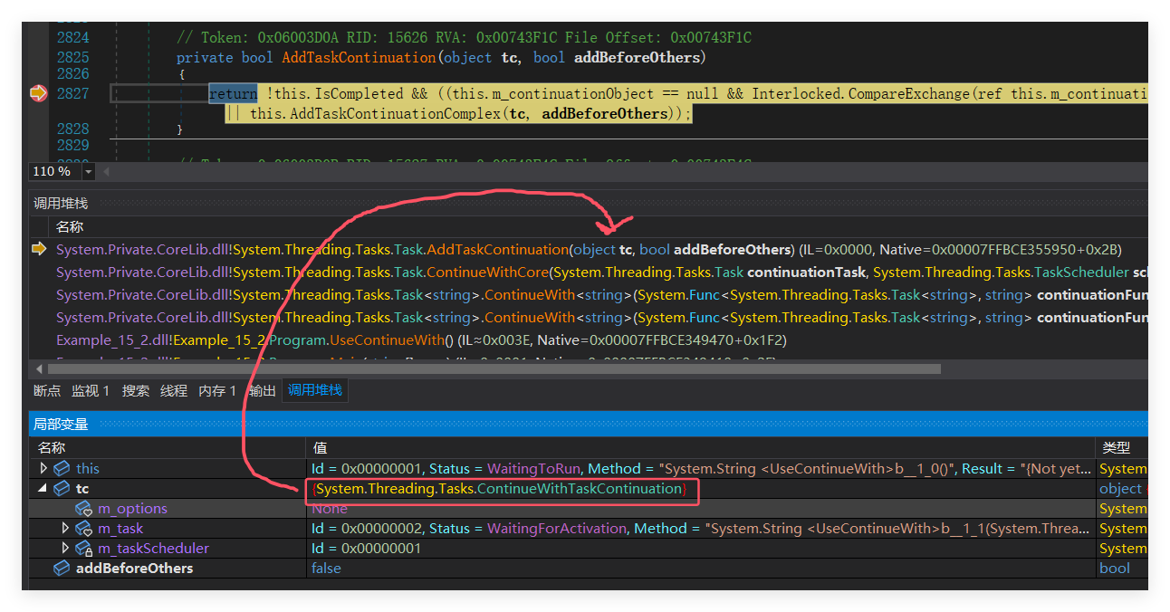Image resolution: width=1170 pixels, height=612 pixels.
Task: Switch to the 断点 tab
Action: 47,391
